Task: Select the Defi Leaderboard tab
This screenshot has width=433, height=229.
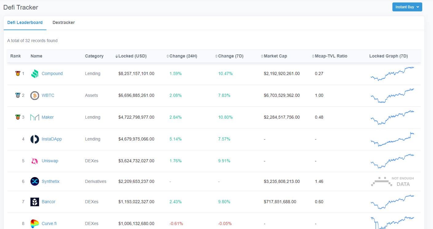Action: click(x=25, y=22)
